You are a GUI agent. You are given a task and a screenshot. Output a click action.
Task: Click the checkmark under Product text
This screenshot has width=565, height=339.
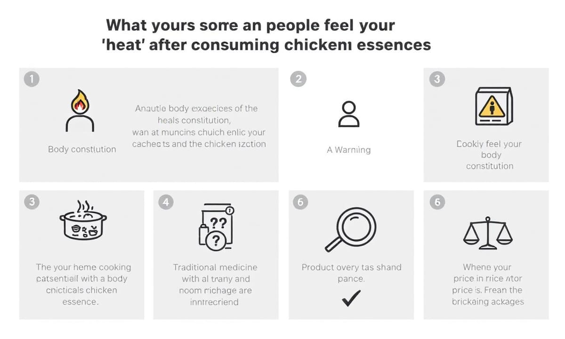(x=351, y=298)
